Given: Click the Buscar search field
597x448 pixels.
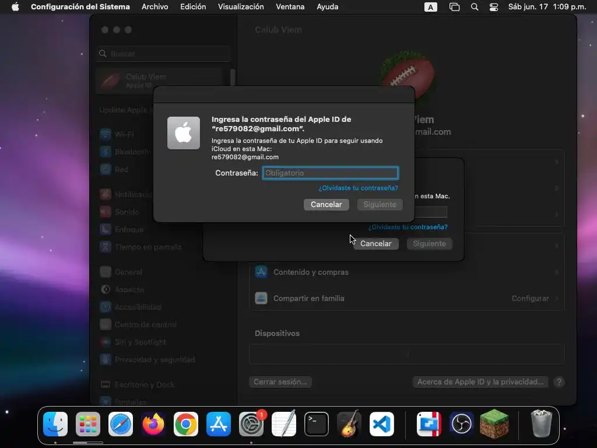Looking at the screenshot, I should click(x=164, y=54).
